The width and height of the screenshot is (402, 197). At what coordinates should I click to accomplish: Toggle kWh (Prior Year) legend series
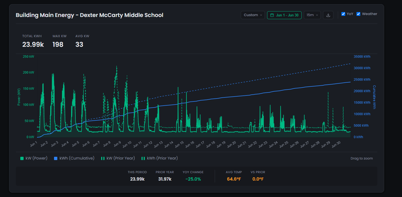[159, 158]
